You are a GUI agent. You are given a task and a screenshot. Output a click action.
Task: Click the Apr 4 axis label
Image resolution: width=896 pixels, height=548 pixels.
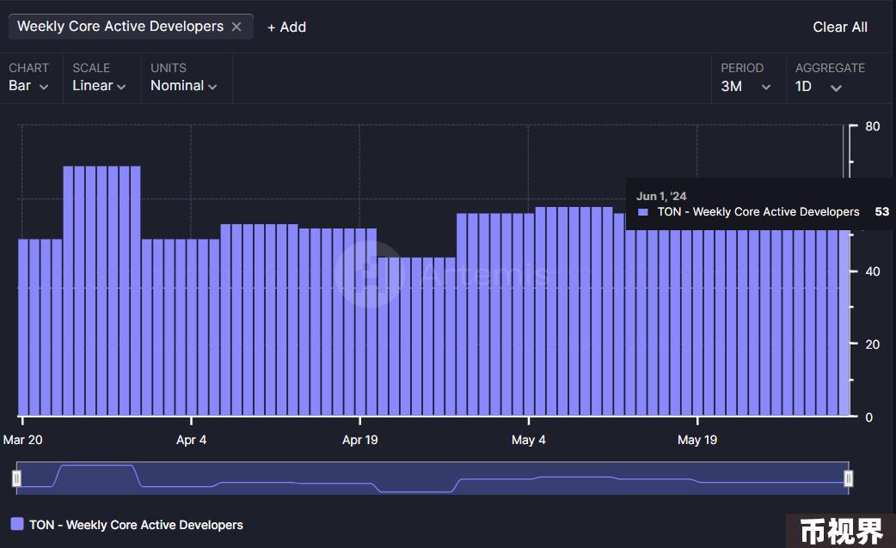(x=192, y=440)
